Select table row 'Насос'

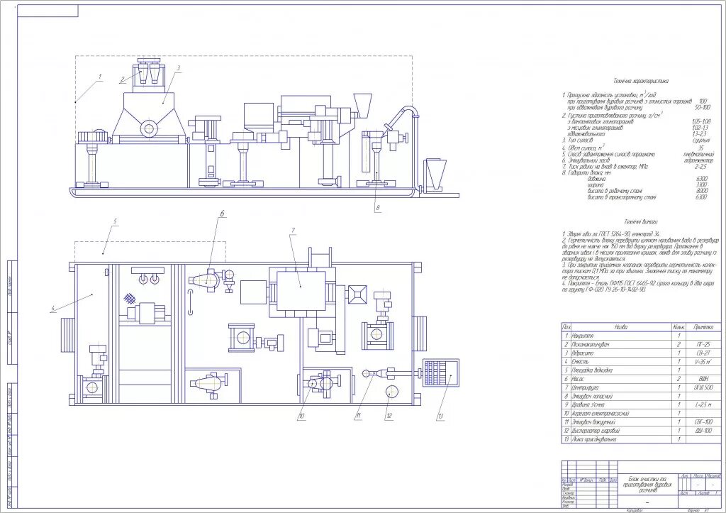pyautogui.click(x=641, y=379)
